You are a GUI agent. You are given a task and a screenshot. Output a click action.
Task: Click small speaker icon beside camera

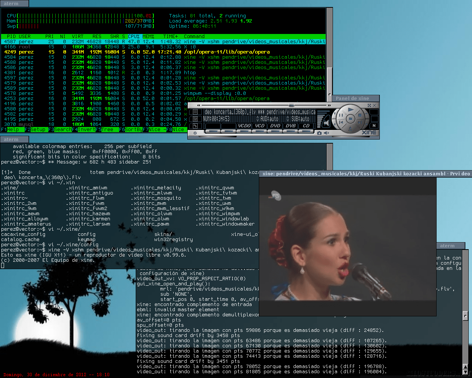pyautogui.click(x=327, y=133)
